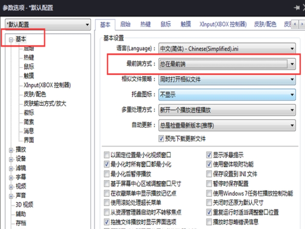Enable 在收藏菜单中显示播放记忆点 checkbox
Image resolution: width=305 pixels, height=229 pixels.
click(x=107, y=193)
